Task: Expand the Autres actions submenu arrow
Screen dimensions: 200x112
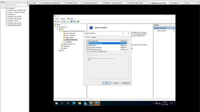Action: (x=174, y=31)
